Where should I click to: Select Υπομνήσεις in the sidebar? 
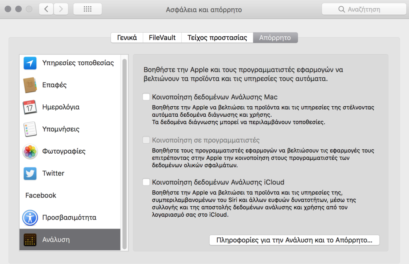tap(70, 129)
